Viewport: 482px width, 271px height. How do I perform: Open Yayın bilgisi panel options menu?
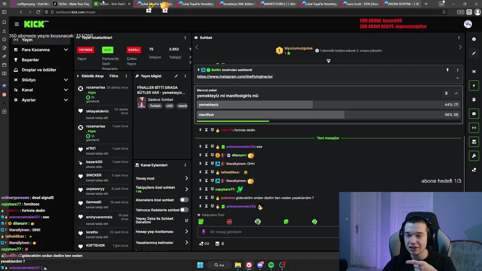coord(185,76)
